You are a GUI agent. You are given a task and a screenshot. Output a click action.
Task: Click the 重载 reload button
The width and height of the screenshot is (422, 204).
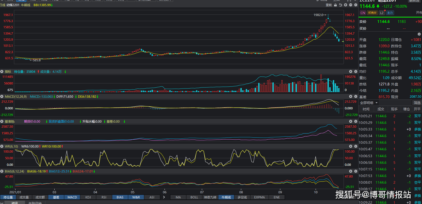point(329,5)
